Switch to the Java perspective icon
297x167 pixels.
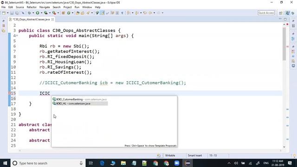288,13
